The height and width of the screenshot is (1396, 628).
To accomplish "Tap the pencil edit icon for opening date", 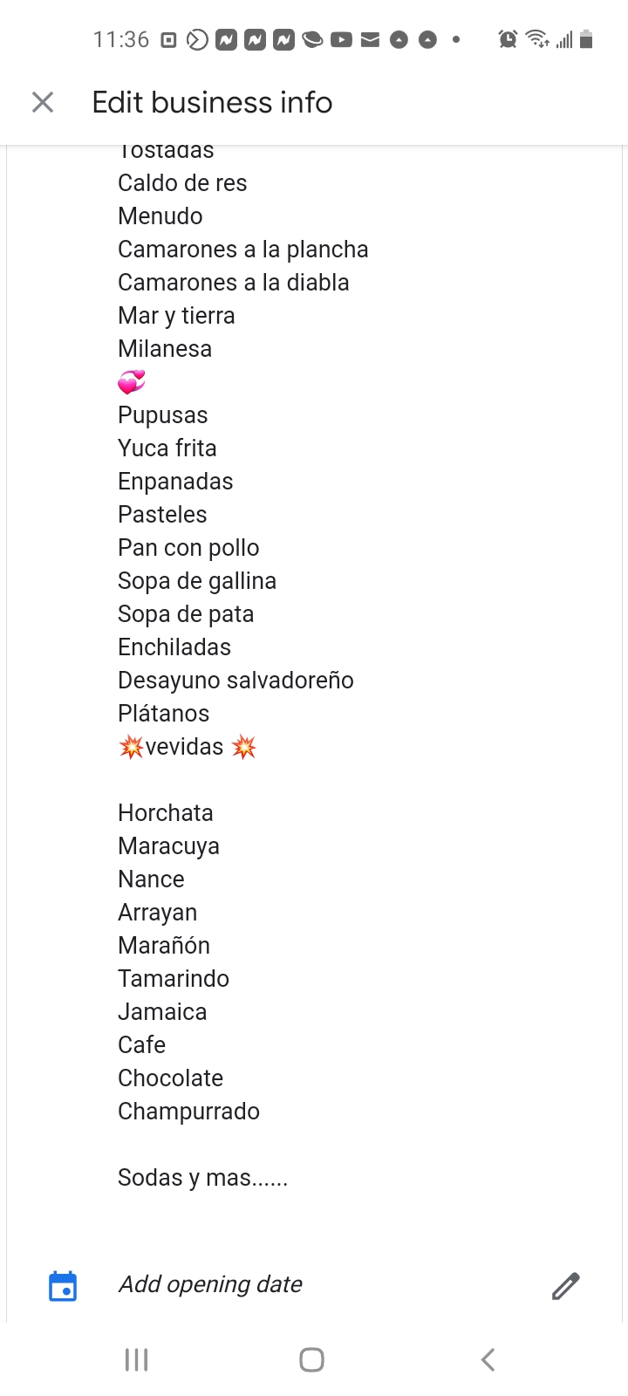I will (565, 1285).
